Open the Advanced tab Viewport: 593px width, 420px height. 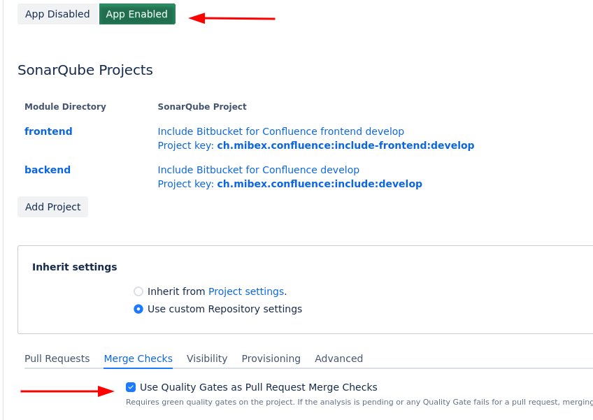(338, 359)
